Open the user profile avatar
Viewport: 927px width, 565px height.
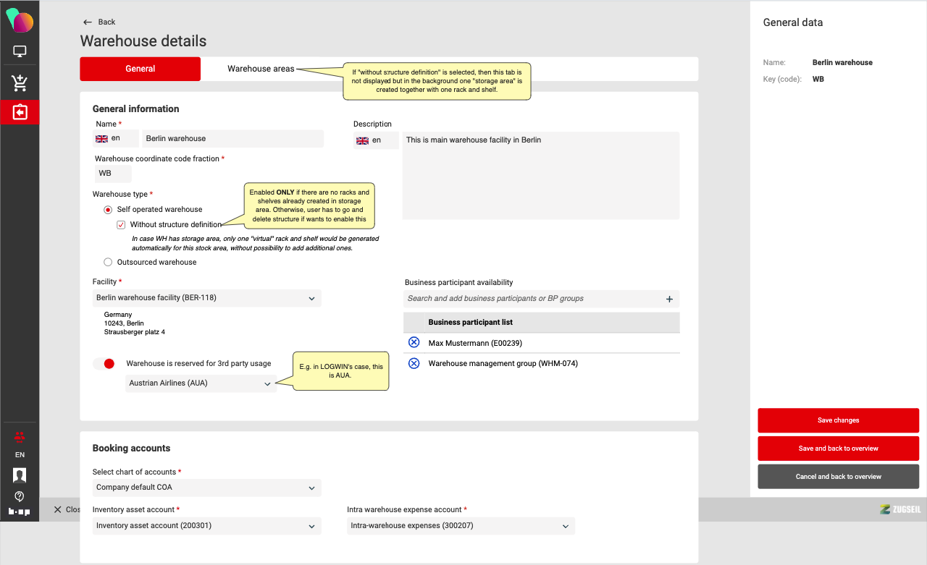20,475
